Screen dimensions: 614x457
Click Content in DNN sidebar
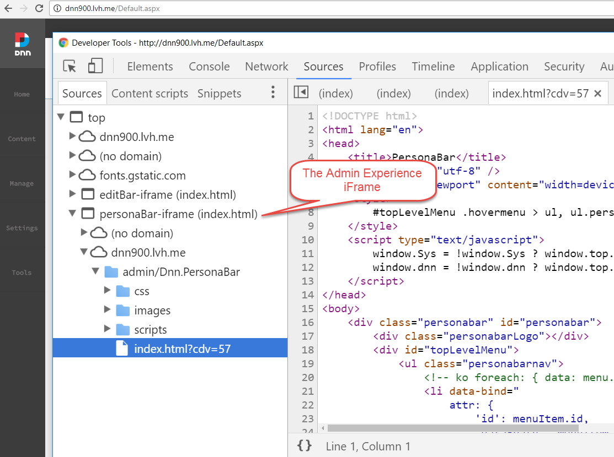click(x=22, y=139)
